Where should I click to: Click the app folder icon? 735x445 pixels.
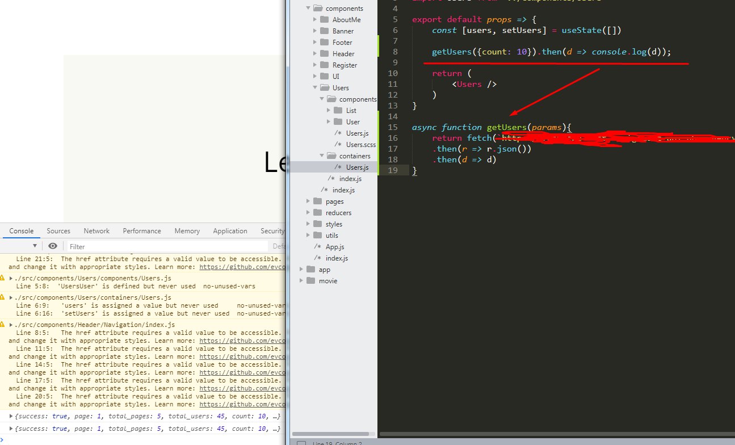pos(310,269)
